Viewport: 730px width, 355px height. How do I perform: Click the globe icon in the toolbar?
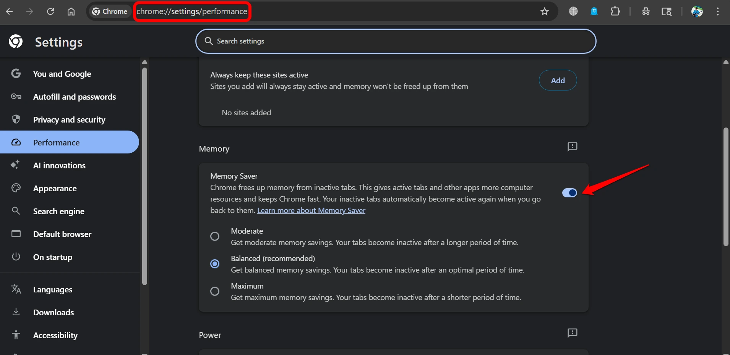tap(573, 11)
